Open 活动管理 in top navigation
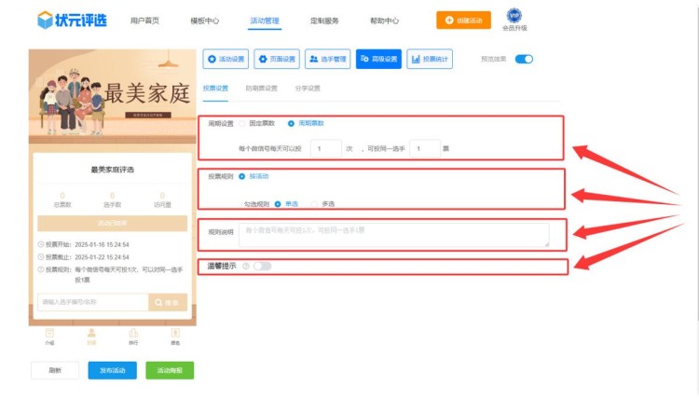This screenshot has height=399, width=699. (265, 20)
